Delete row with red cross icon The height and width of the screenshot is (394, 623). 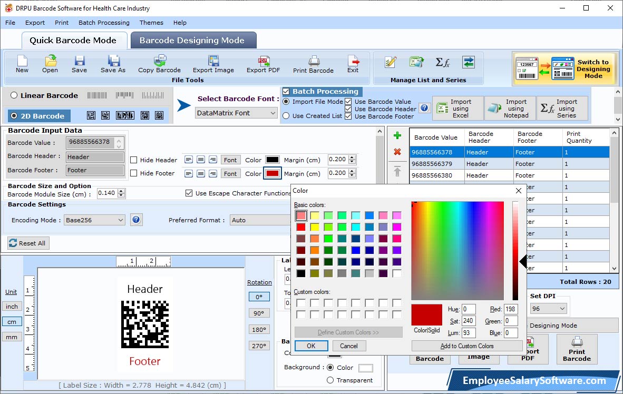pos(397,152)
